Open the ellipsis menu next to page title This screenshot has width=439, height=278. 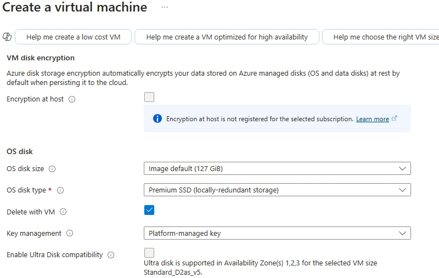[165, 7]
